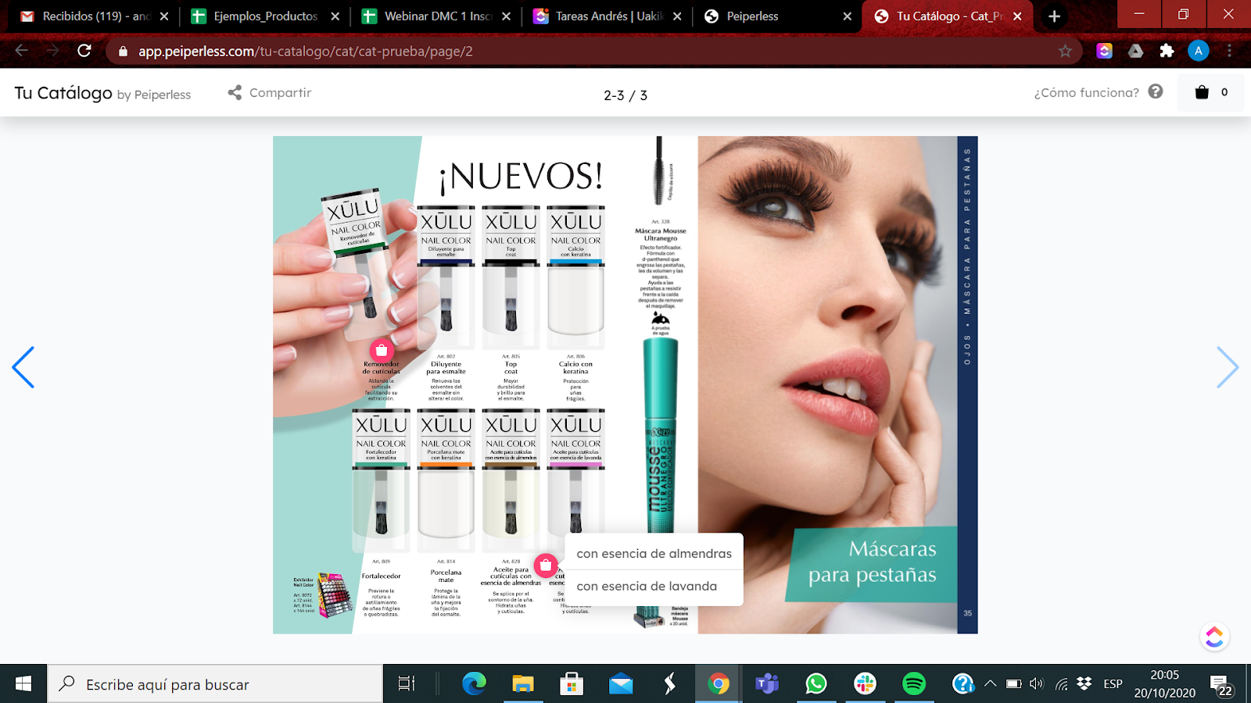
Task: Switch to Ejemplos_Productos tab
Action: pyautogui.click(x=265, y=16)
